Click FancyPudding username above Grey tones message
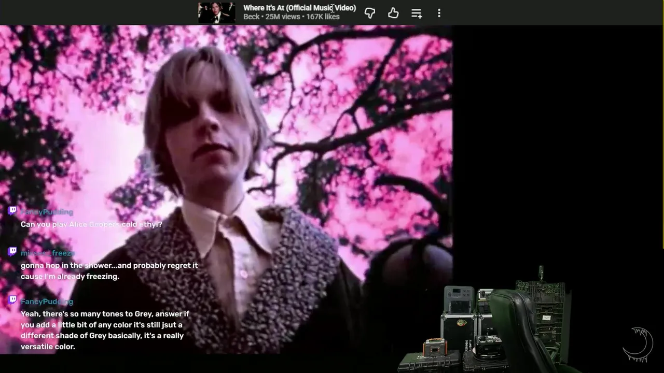The image size is (664, 373). tap(47, 302)
